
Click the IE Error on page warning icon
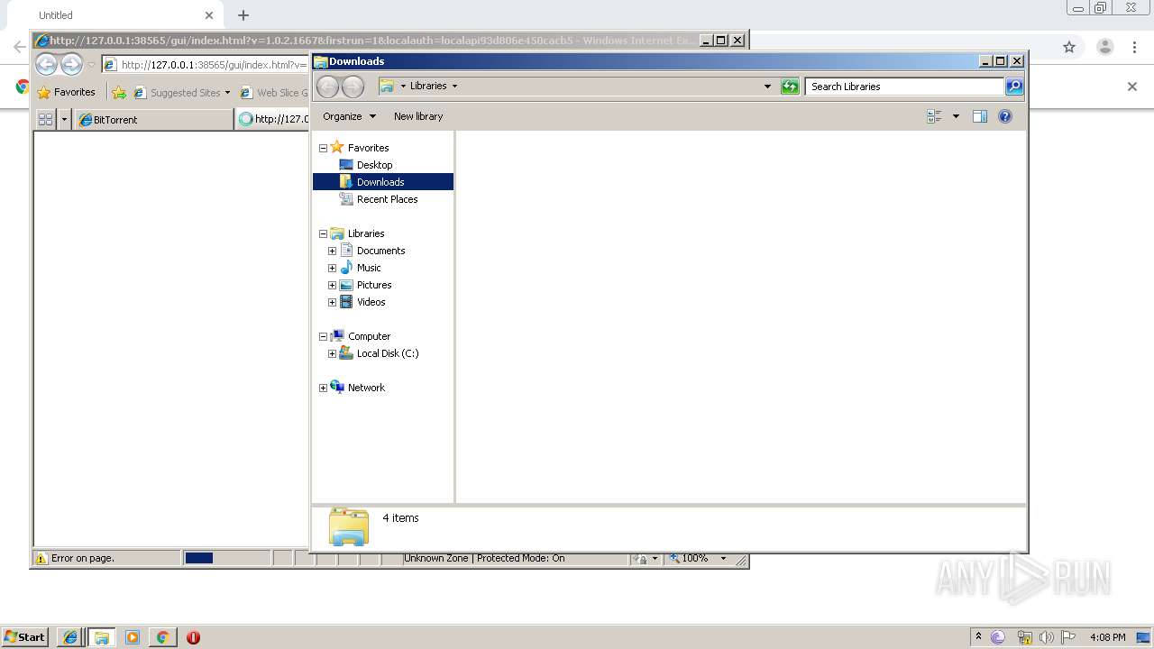point(41,558)
